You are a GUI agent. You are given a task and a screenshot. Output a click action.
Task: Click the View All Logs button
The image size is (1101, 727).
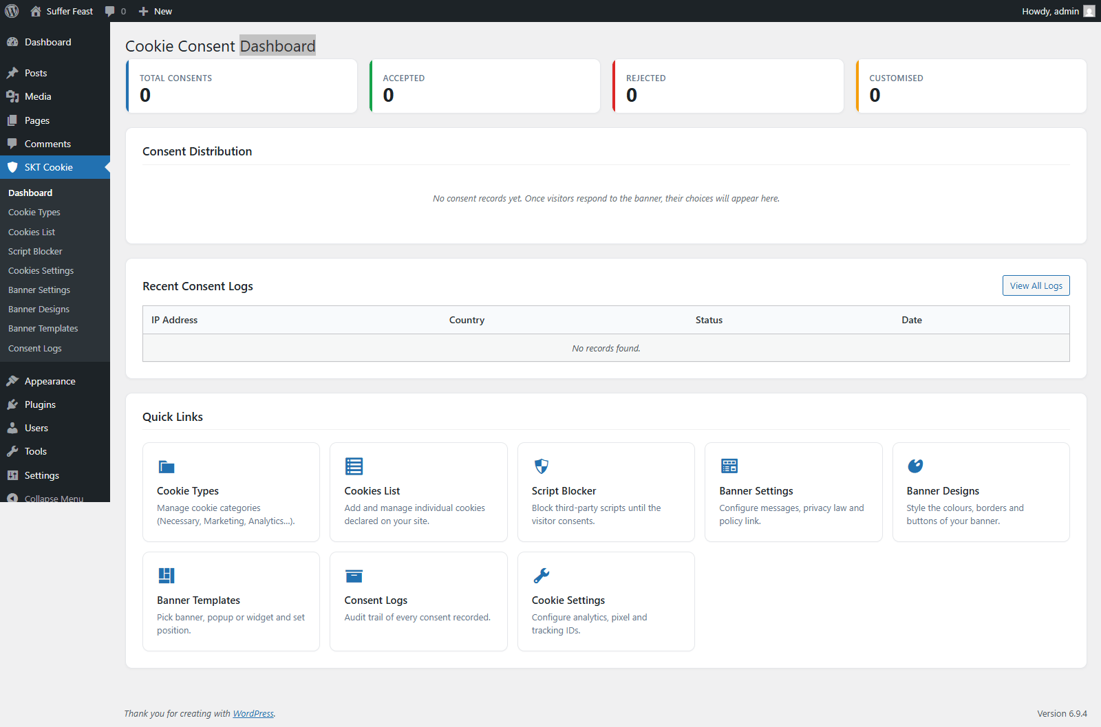pos(1036,285)
